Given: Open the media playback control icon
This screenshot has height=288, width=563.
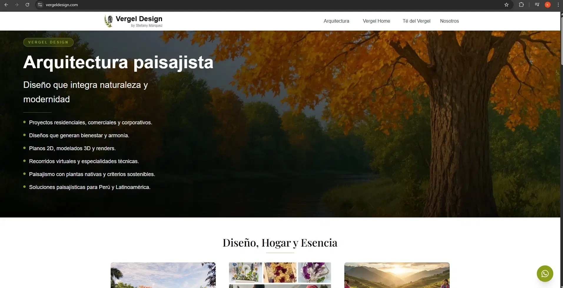Looking at the screenshot, I should click(x=537, y=5).
